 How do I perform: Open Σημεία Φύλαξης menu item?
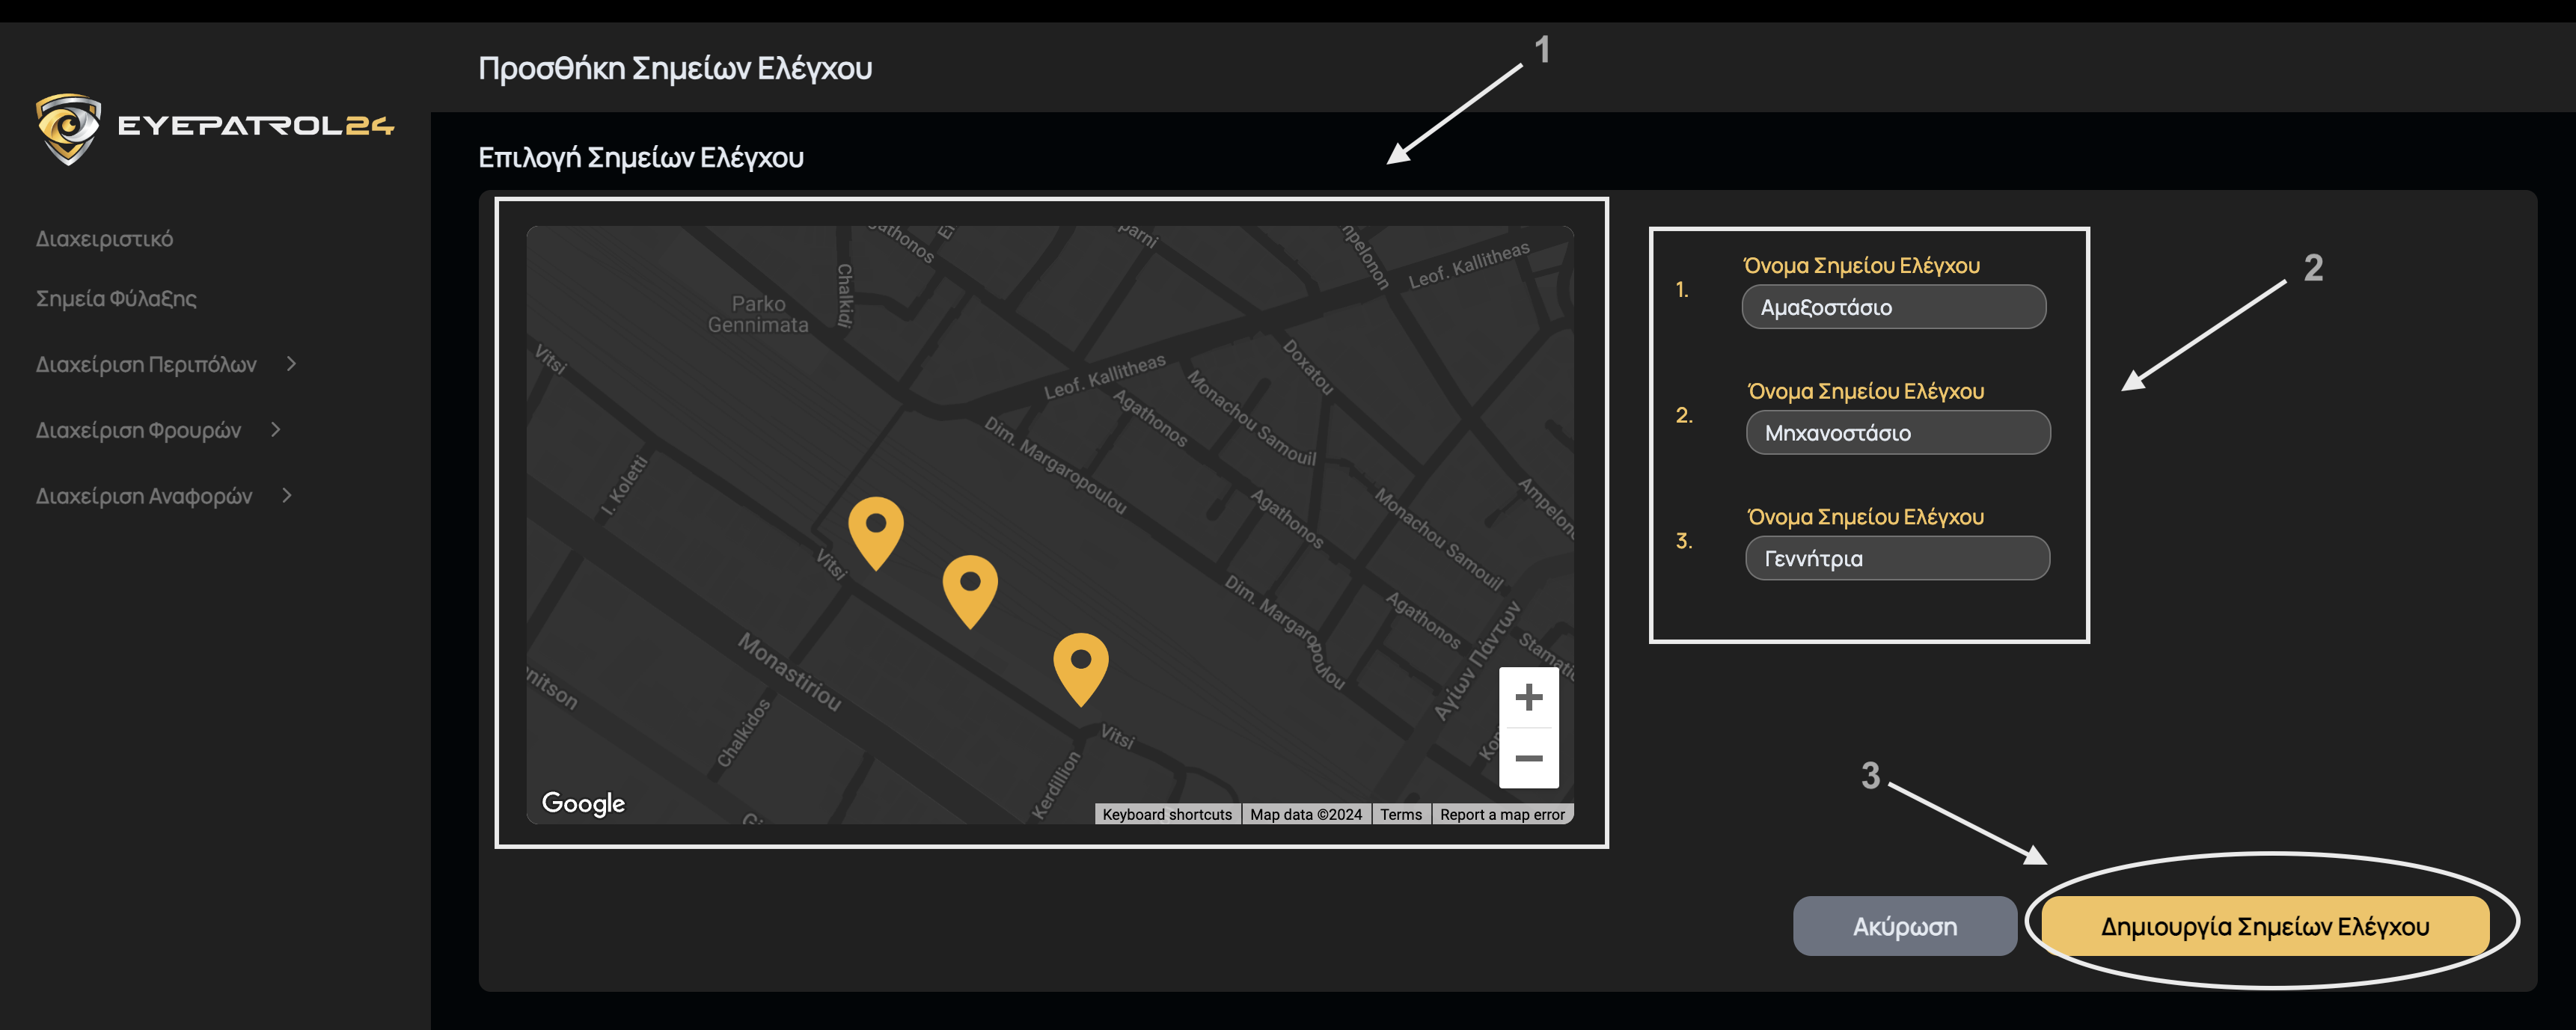click(x=116, y=299)
